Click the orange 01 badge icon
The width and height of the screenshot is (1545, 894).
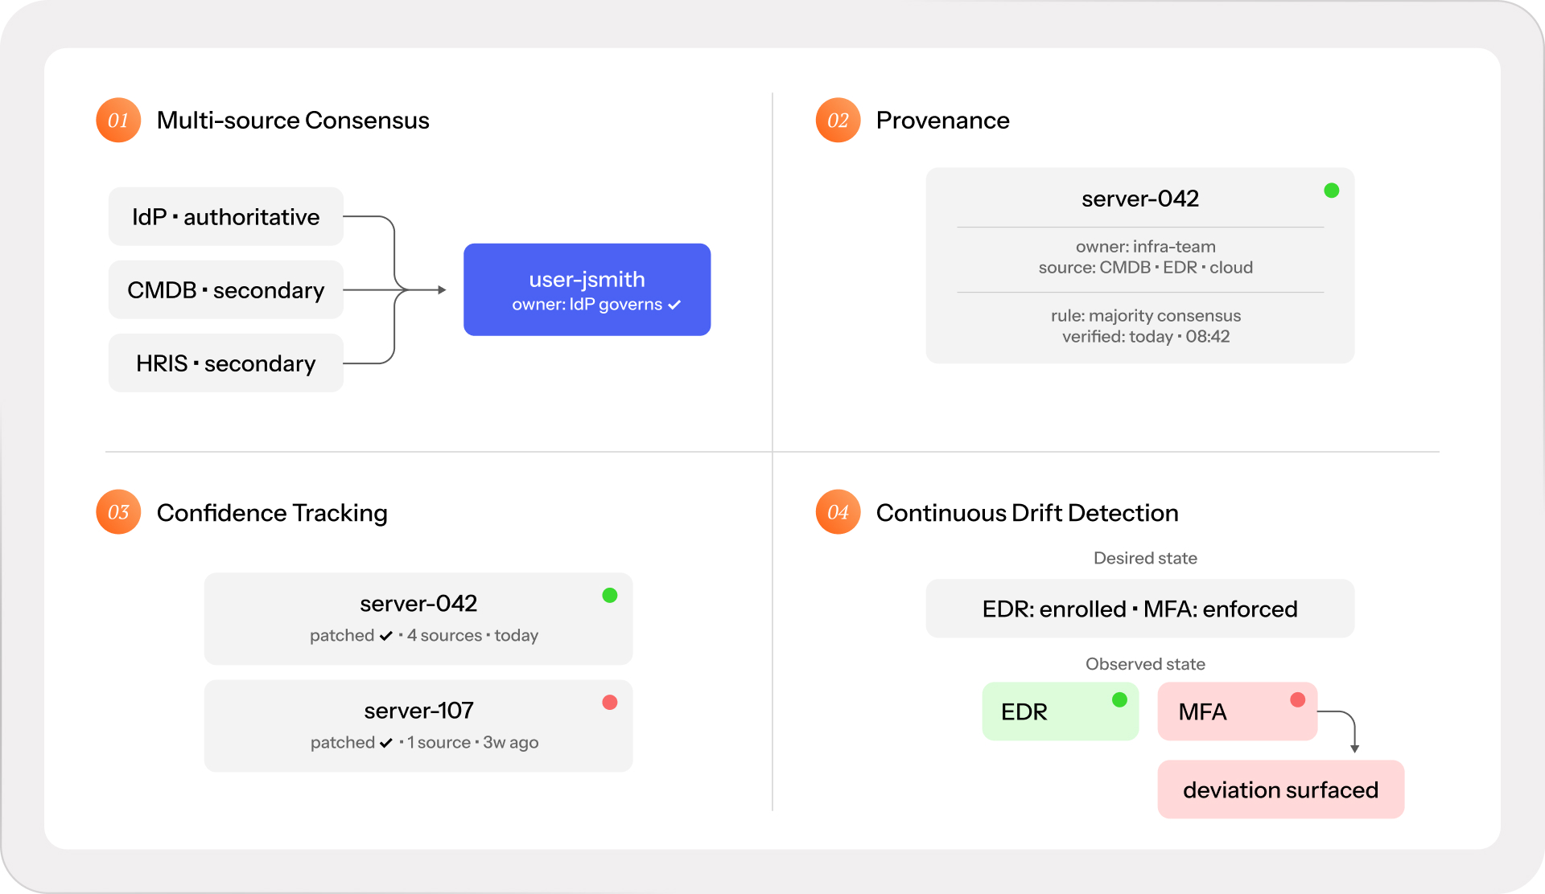point(118,121)
